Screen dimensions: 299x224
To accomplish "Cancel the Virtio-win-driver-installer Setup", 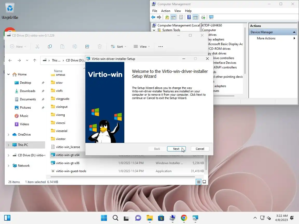I will click(x=200, y=149).
